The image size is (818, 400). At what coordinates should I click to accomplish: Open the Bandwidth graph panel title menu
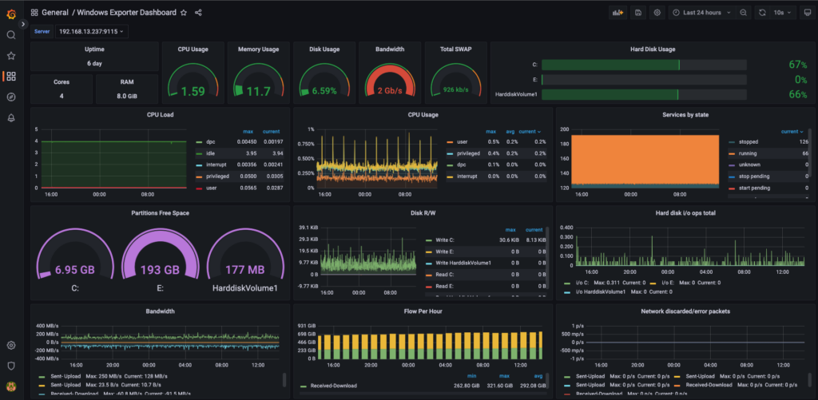coord(160,311)
